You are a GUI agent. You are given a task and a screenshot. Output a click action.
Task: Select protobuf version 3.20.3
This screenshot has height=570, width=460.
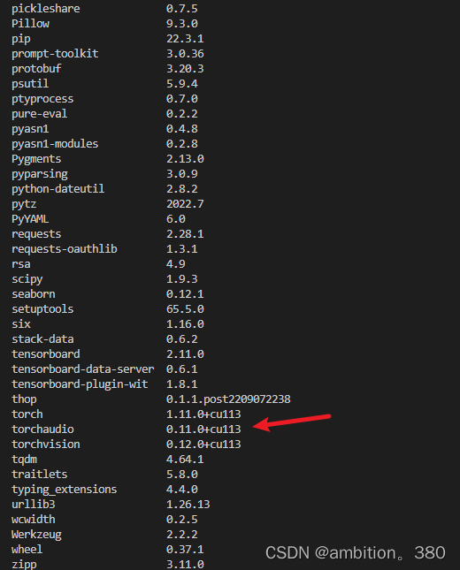click(x=185, y=69)
